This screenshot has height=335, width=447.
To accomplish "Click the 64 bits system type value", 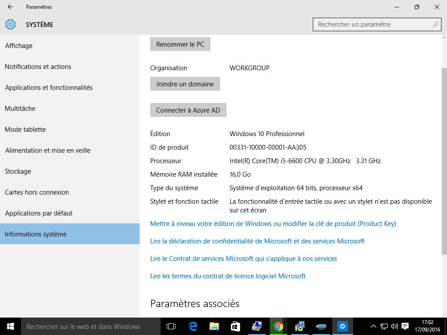I will coord(296,188).
